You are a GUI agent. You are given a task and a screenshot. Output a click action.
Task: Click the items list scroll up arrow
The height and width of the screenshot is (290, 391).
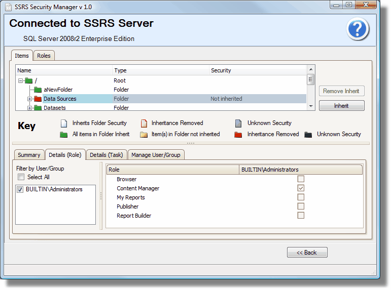[311, 69]
